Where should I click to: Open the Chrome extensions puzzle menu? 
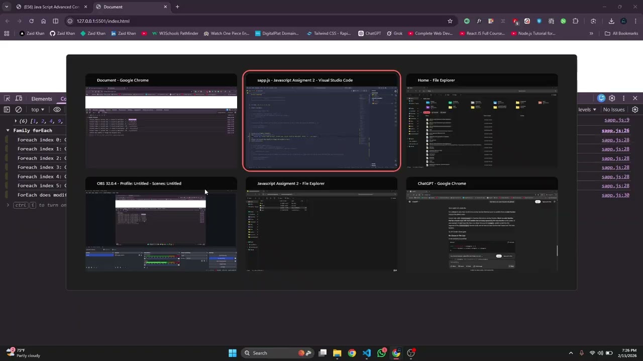coord(575,21)
